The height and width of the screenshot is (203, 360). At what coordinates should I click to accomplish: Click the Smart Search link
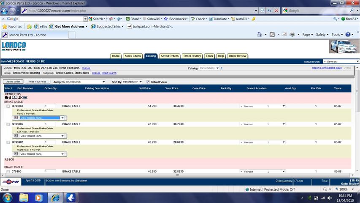[x=109, y=73]
